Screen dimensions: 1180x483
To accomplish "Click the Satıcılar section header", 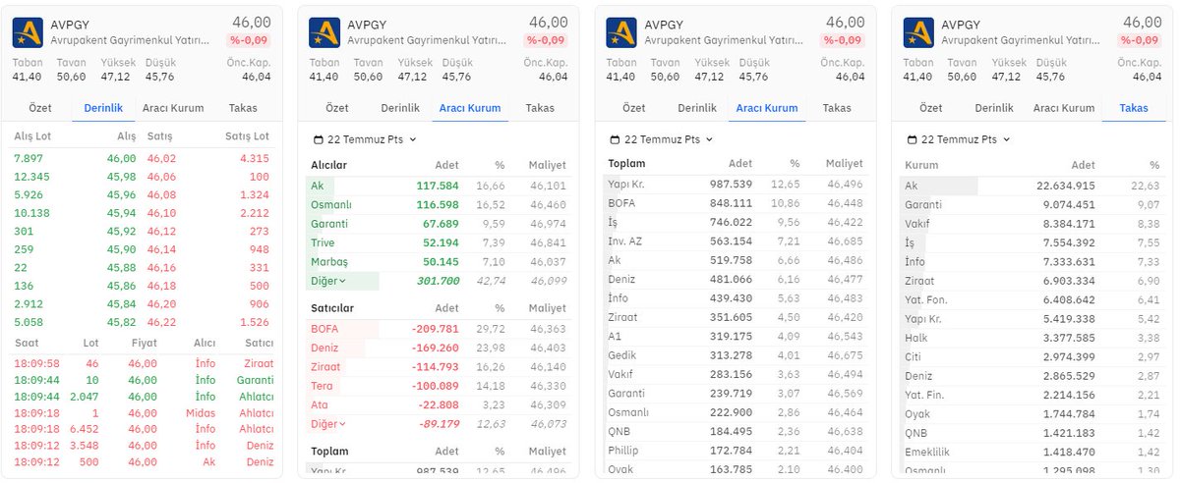I will point(332,308).
